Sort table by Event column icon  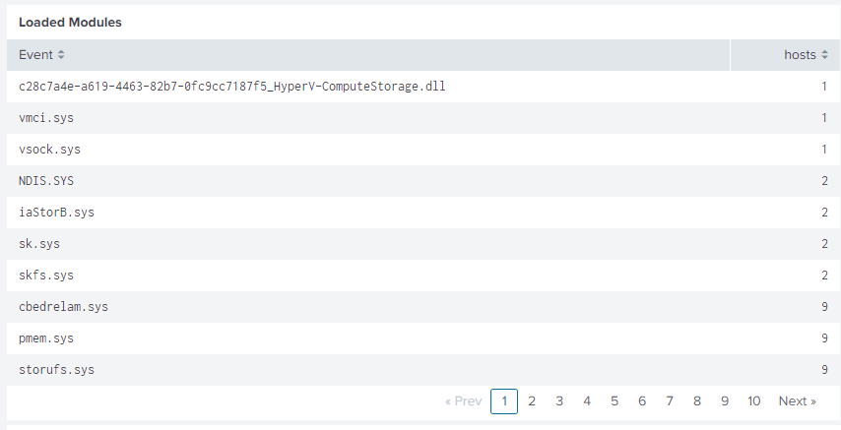tap(61, 55)
